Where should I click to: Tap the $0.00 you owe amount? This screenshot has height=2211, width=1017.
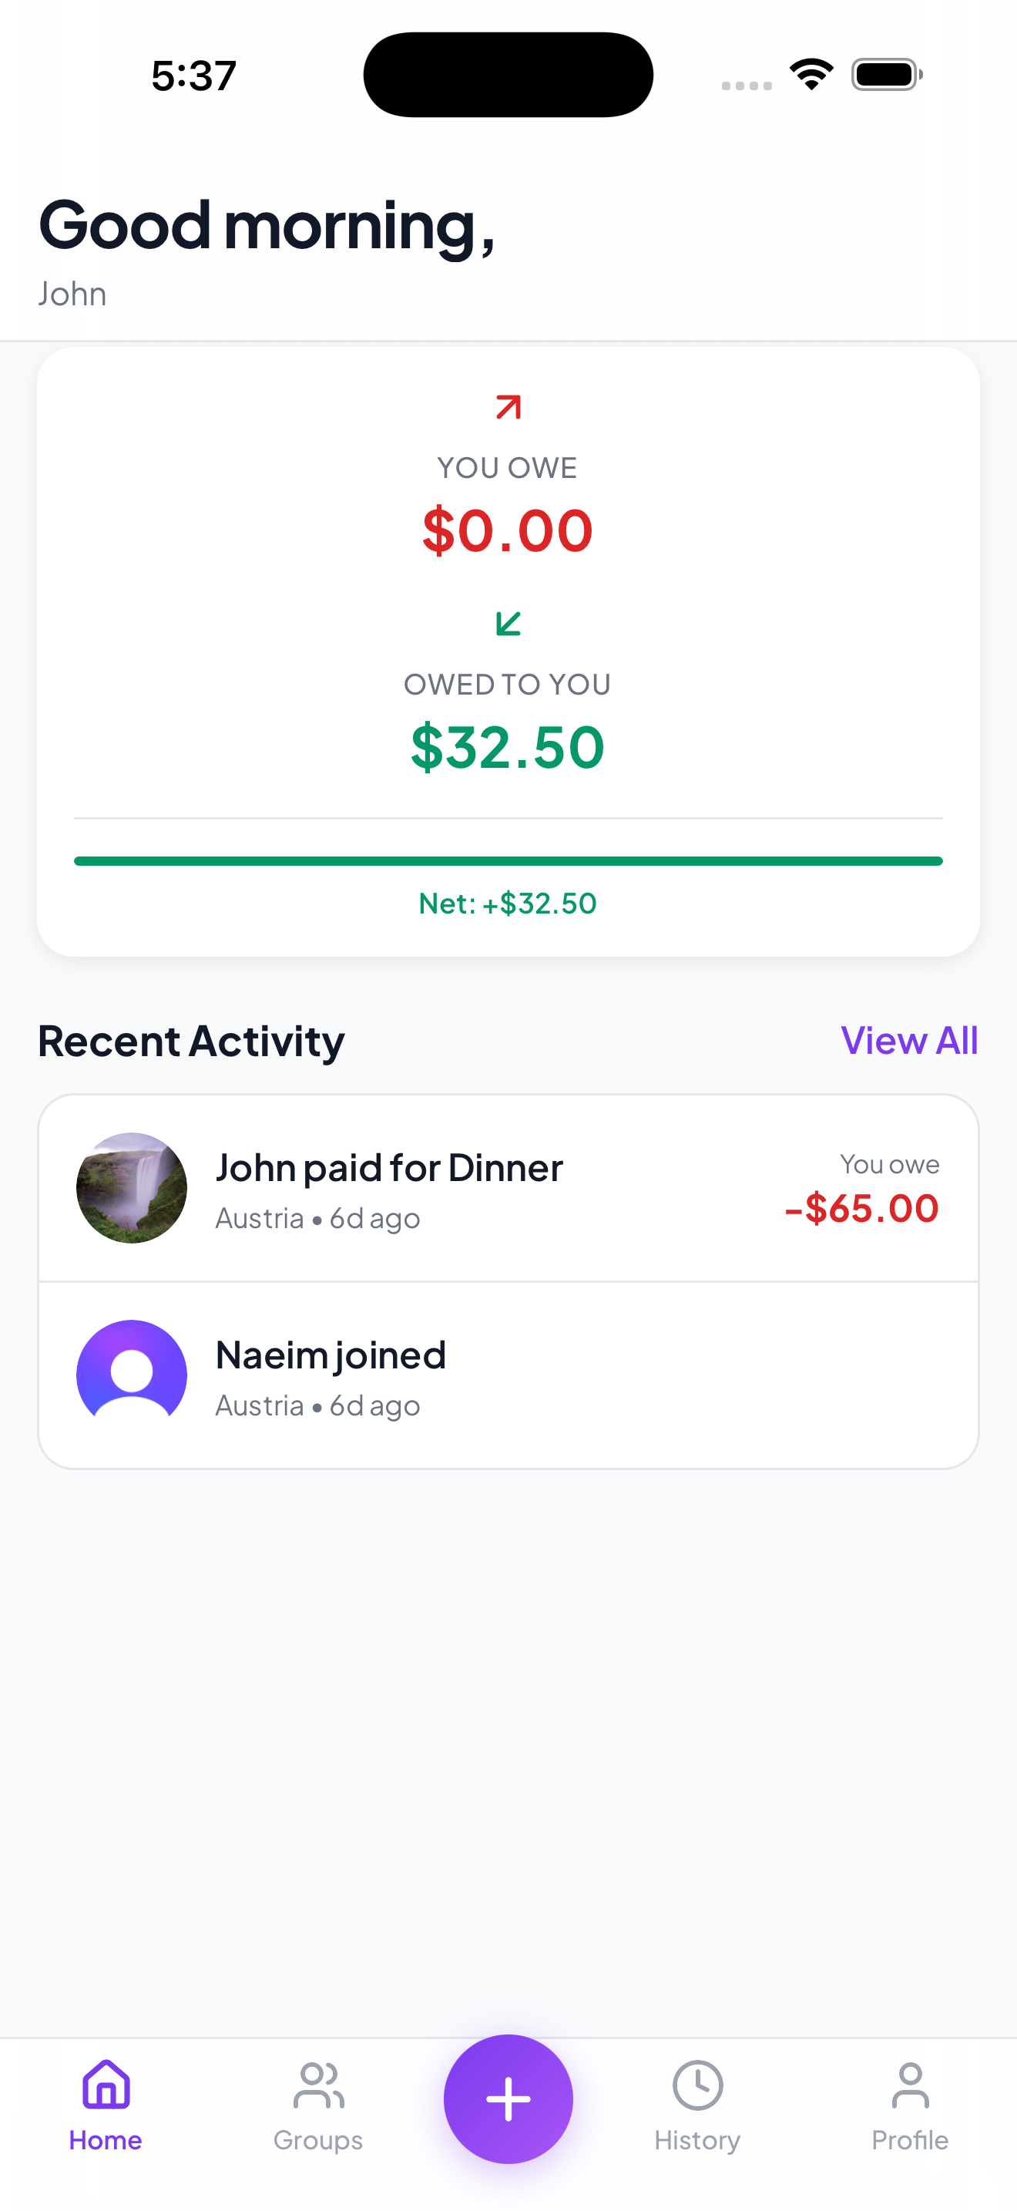508,530
